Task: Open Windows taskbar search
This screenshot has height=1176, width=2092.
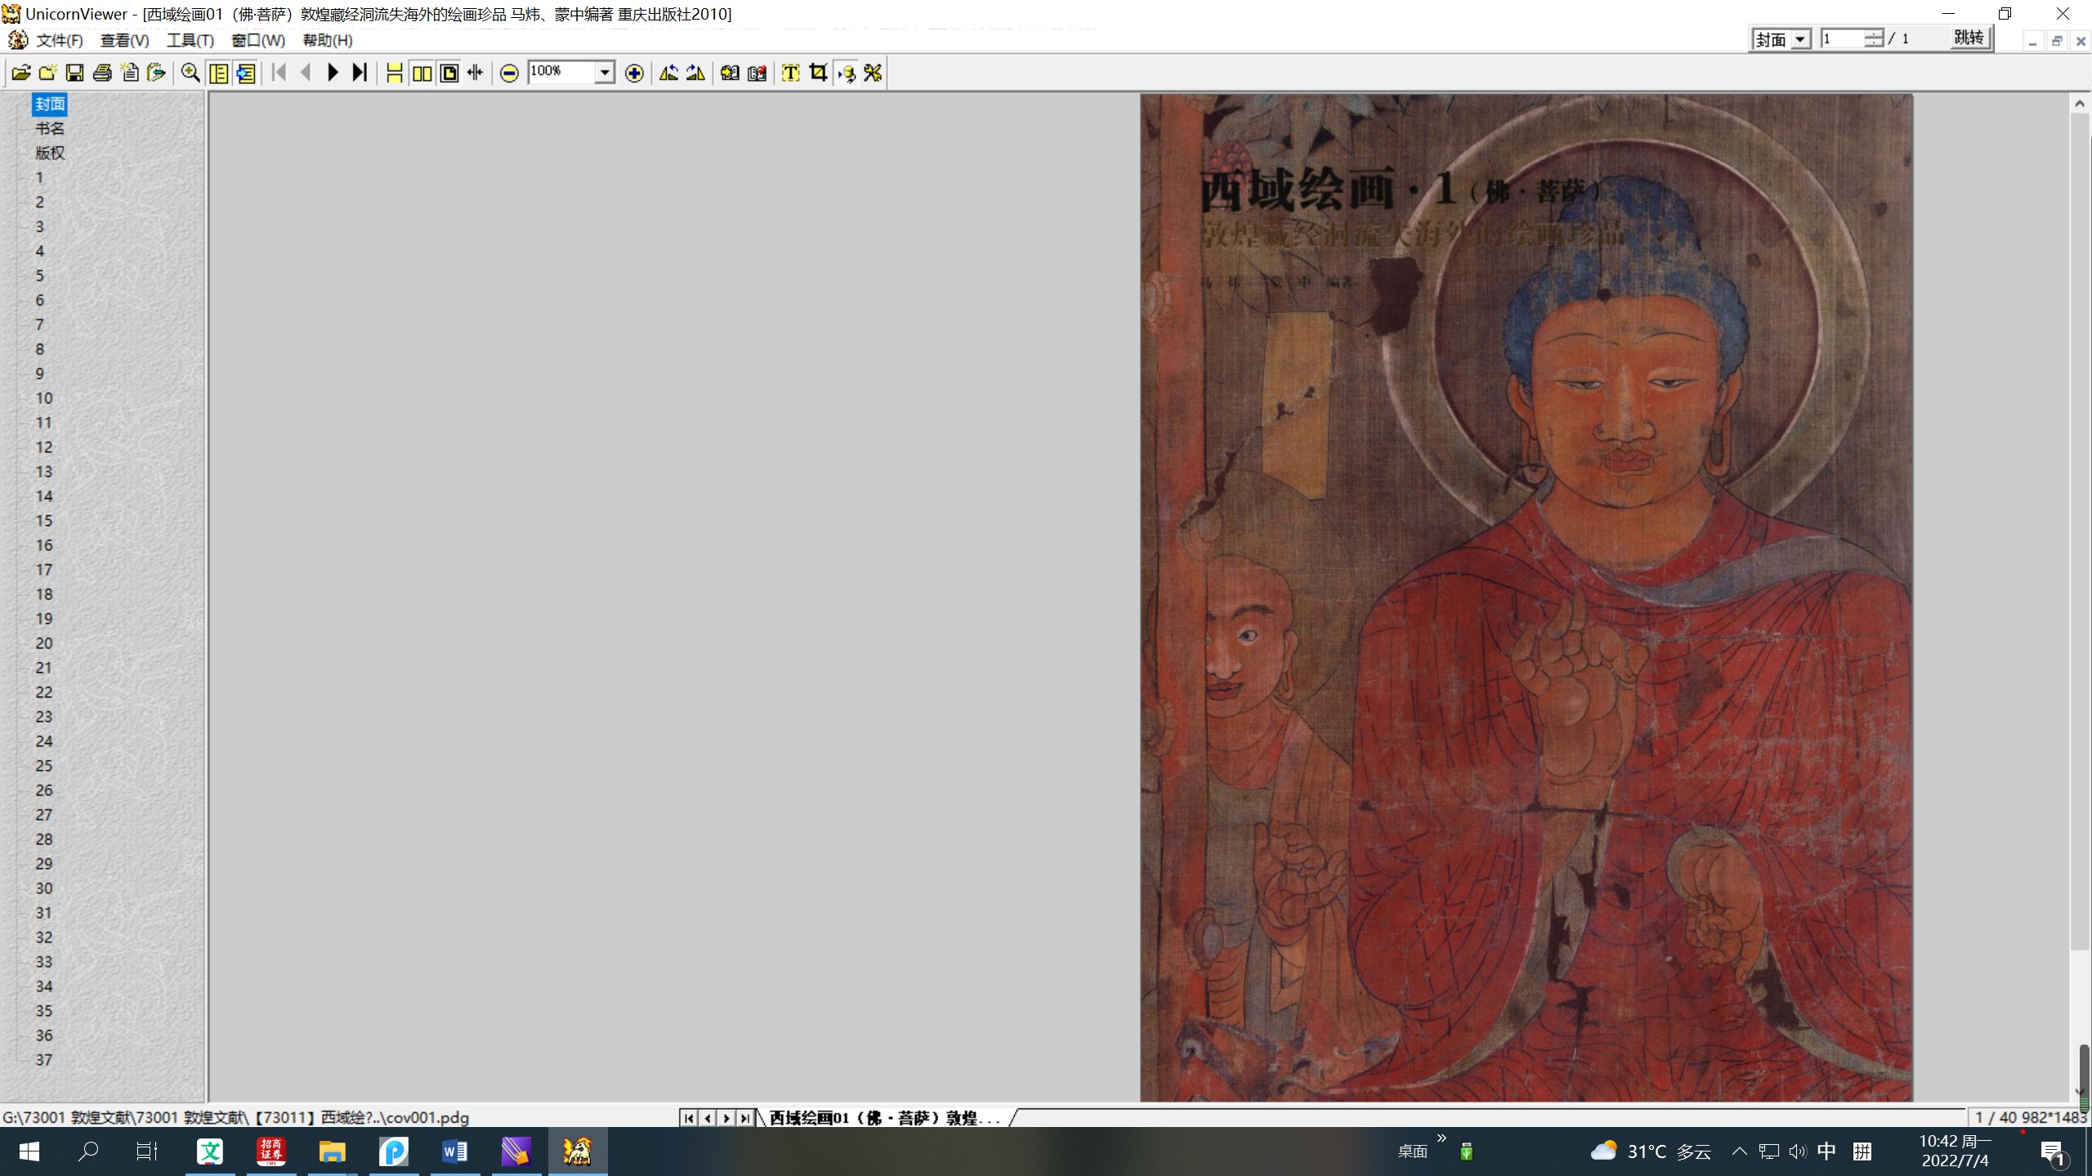Action: pos(88,1151)
